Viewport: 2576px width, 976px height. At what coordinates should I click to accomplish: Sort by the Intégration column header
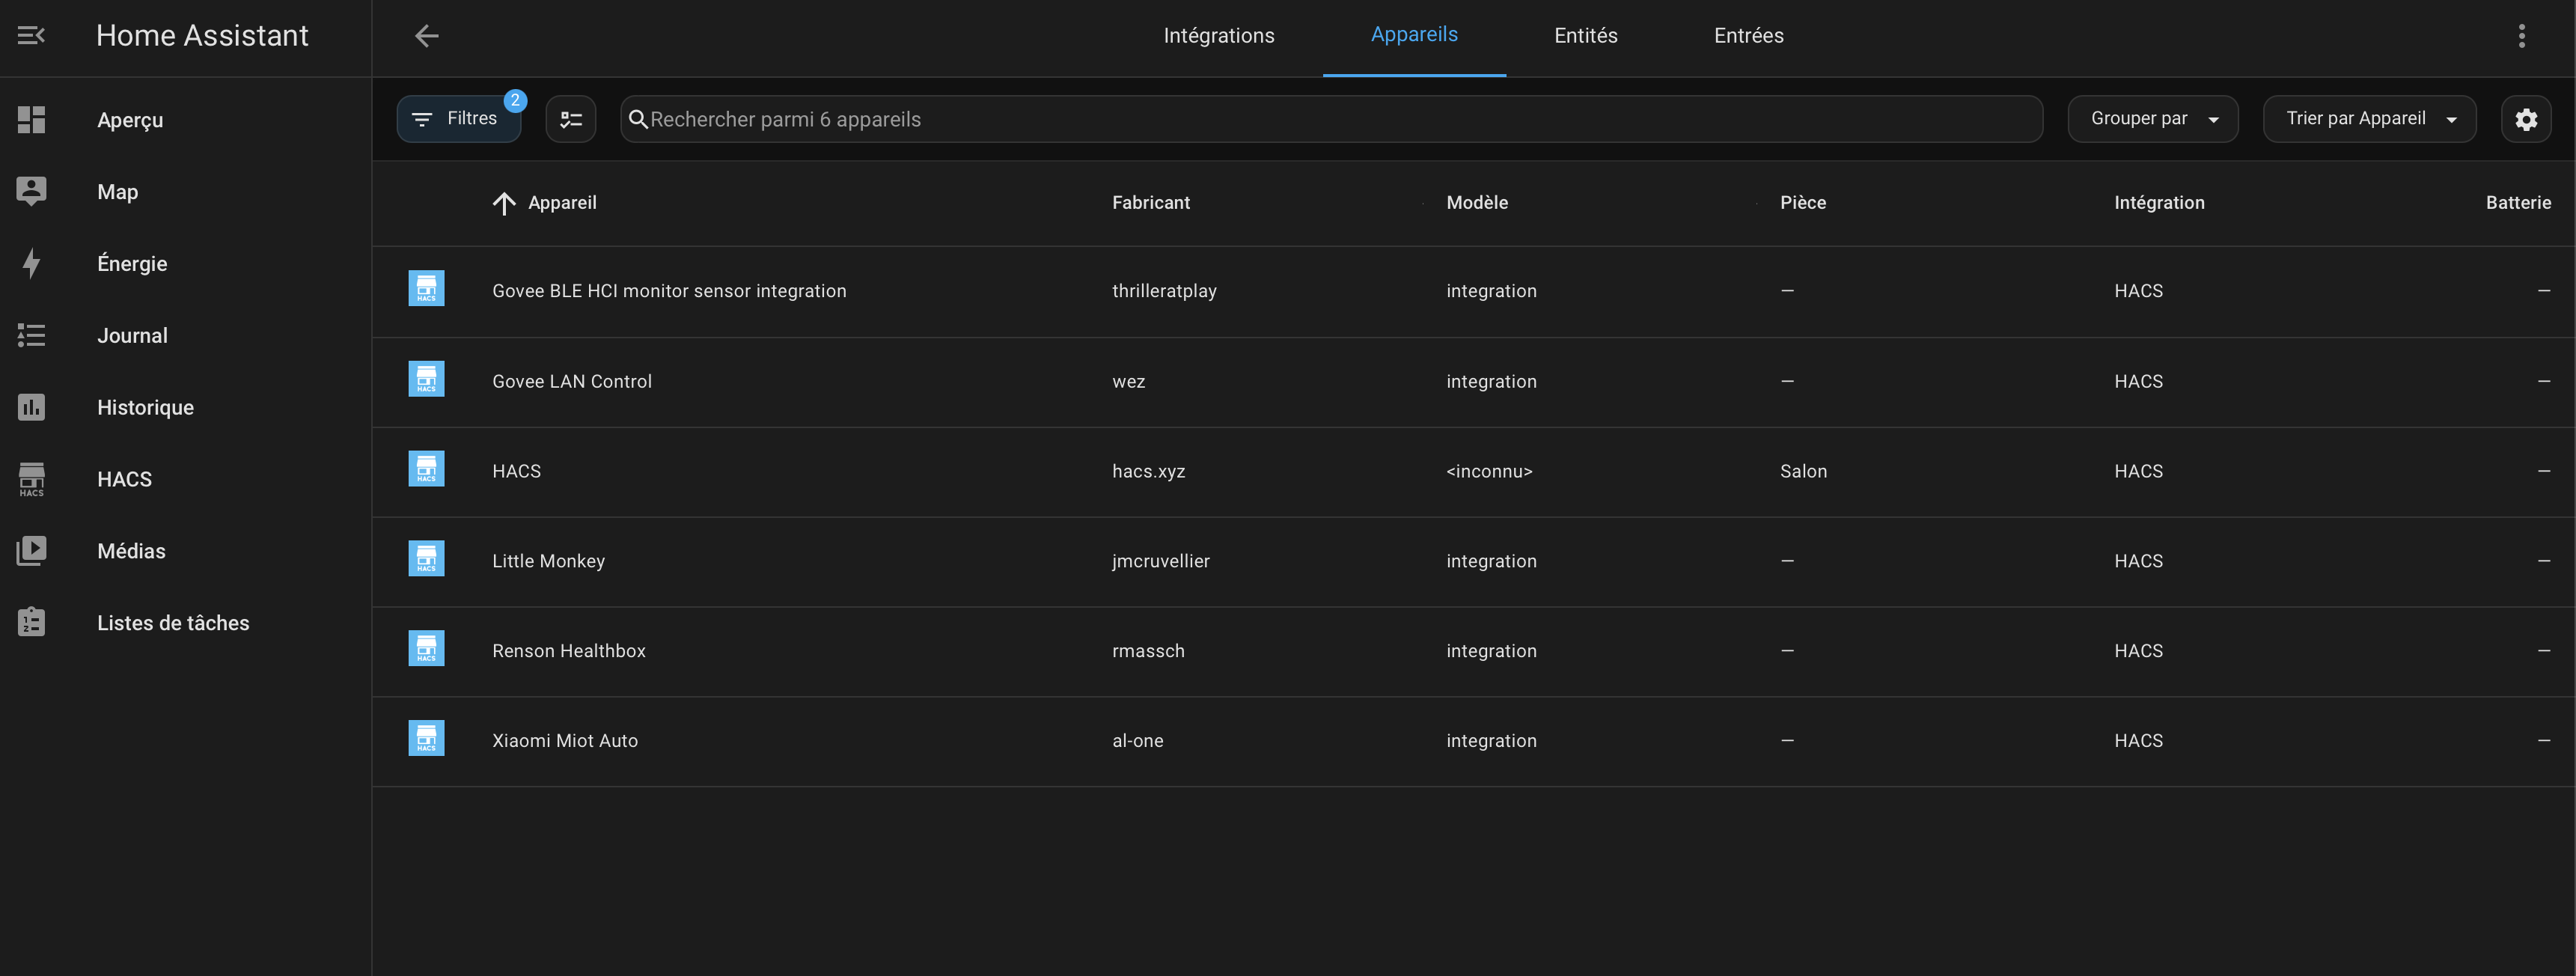tap(2159, 203)
